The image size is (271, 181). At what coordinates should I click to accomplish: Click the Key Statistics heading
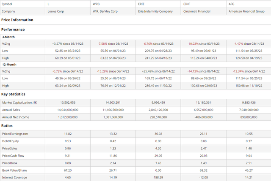tap(13, 94)
